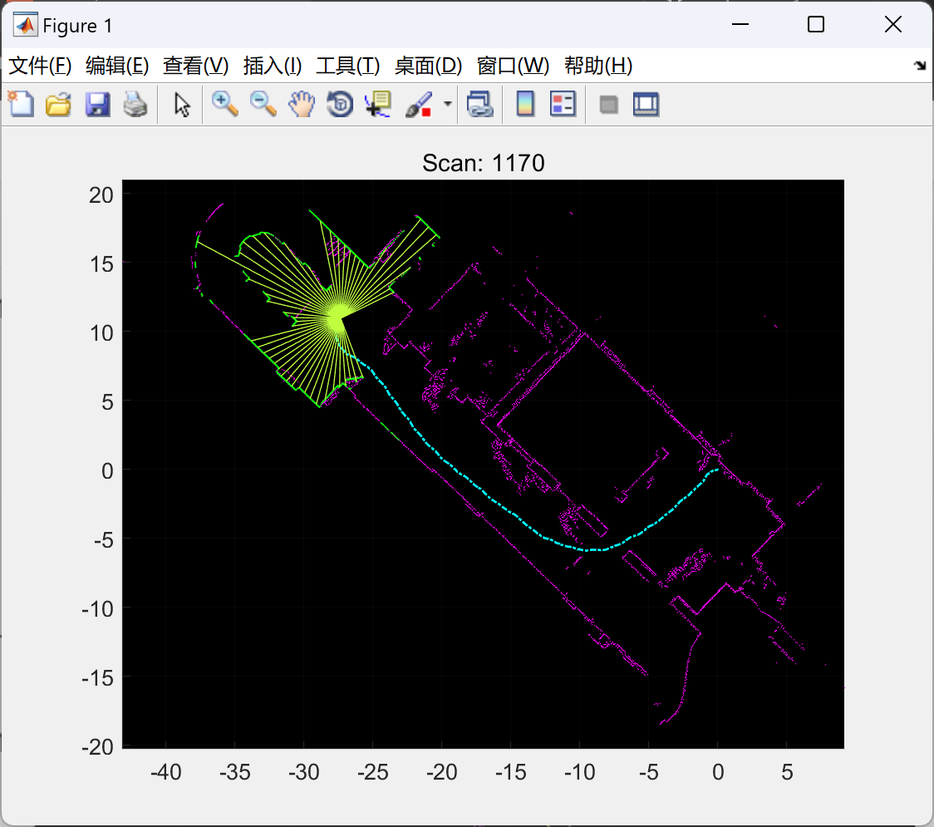Open the 帮助(H) menu
Viewport: 934px width, 827px height.
point(598,66)
